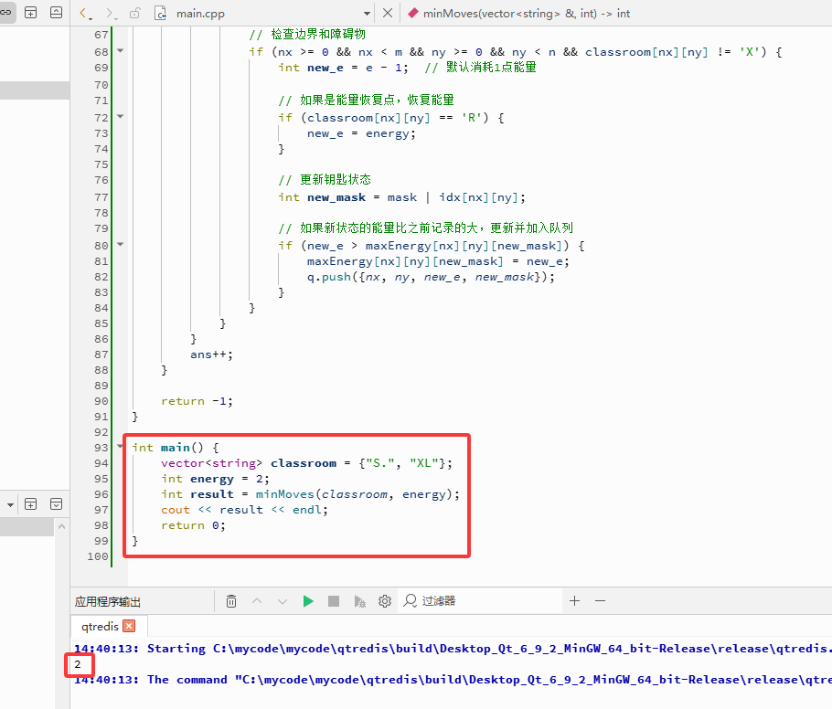The image size is (832, 709).
Task: Collapse the main function fold at line 93
Action: [x=121, y=446]
